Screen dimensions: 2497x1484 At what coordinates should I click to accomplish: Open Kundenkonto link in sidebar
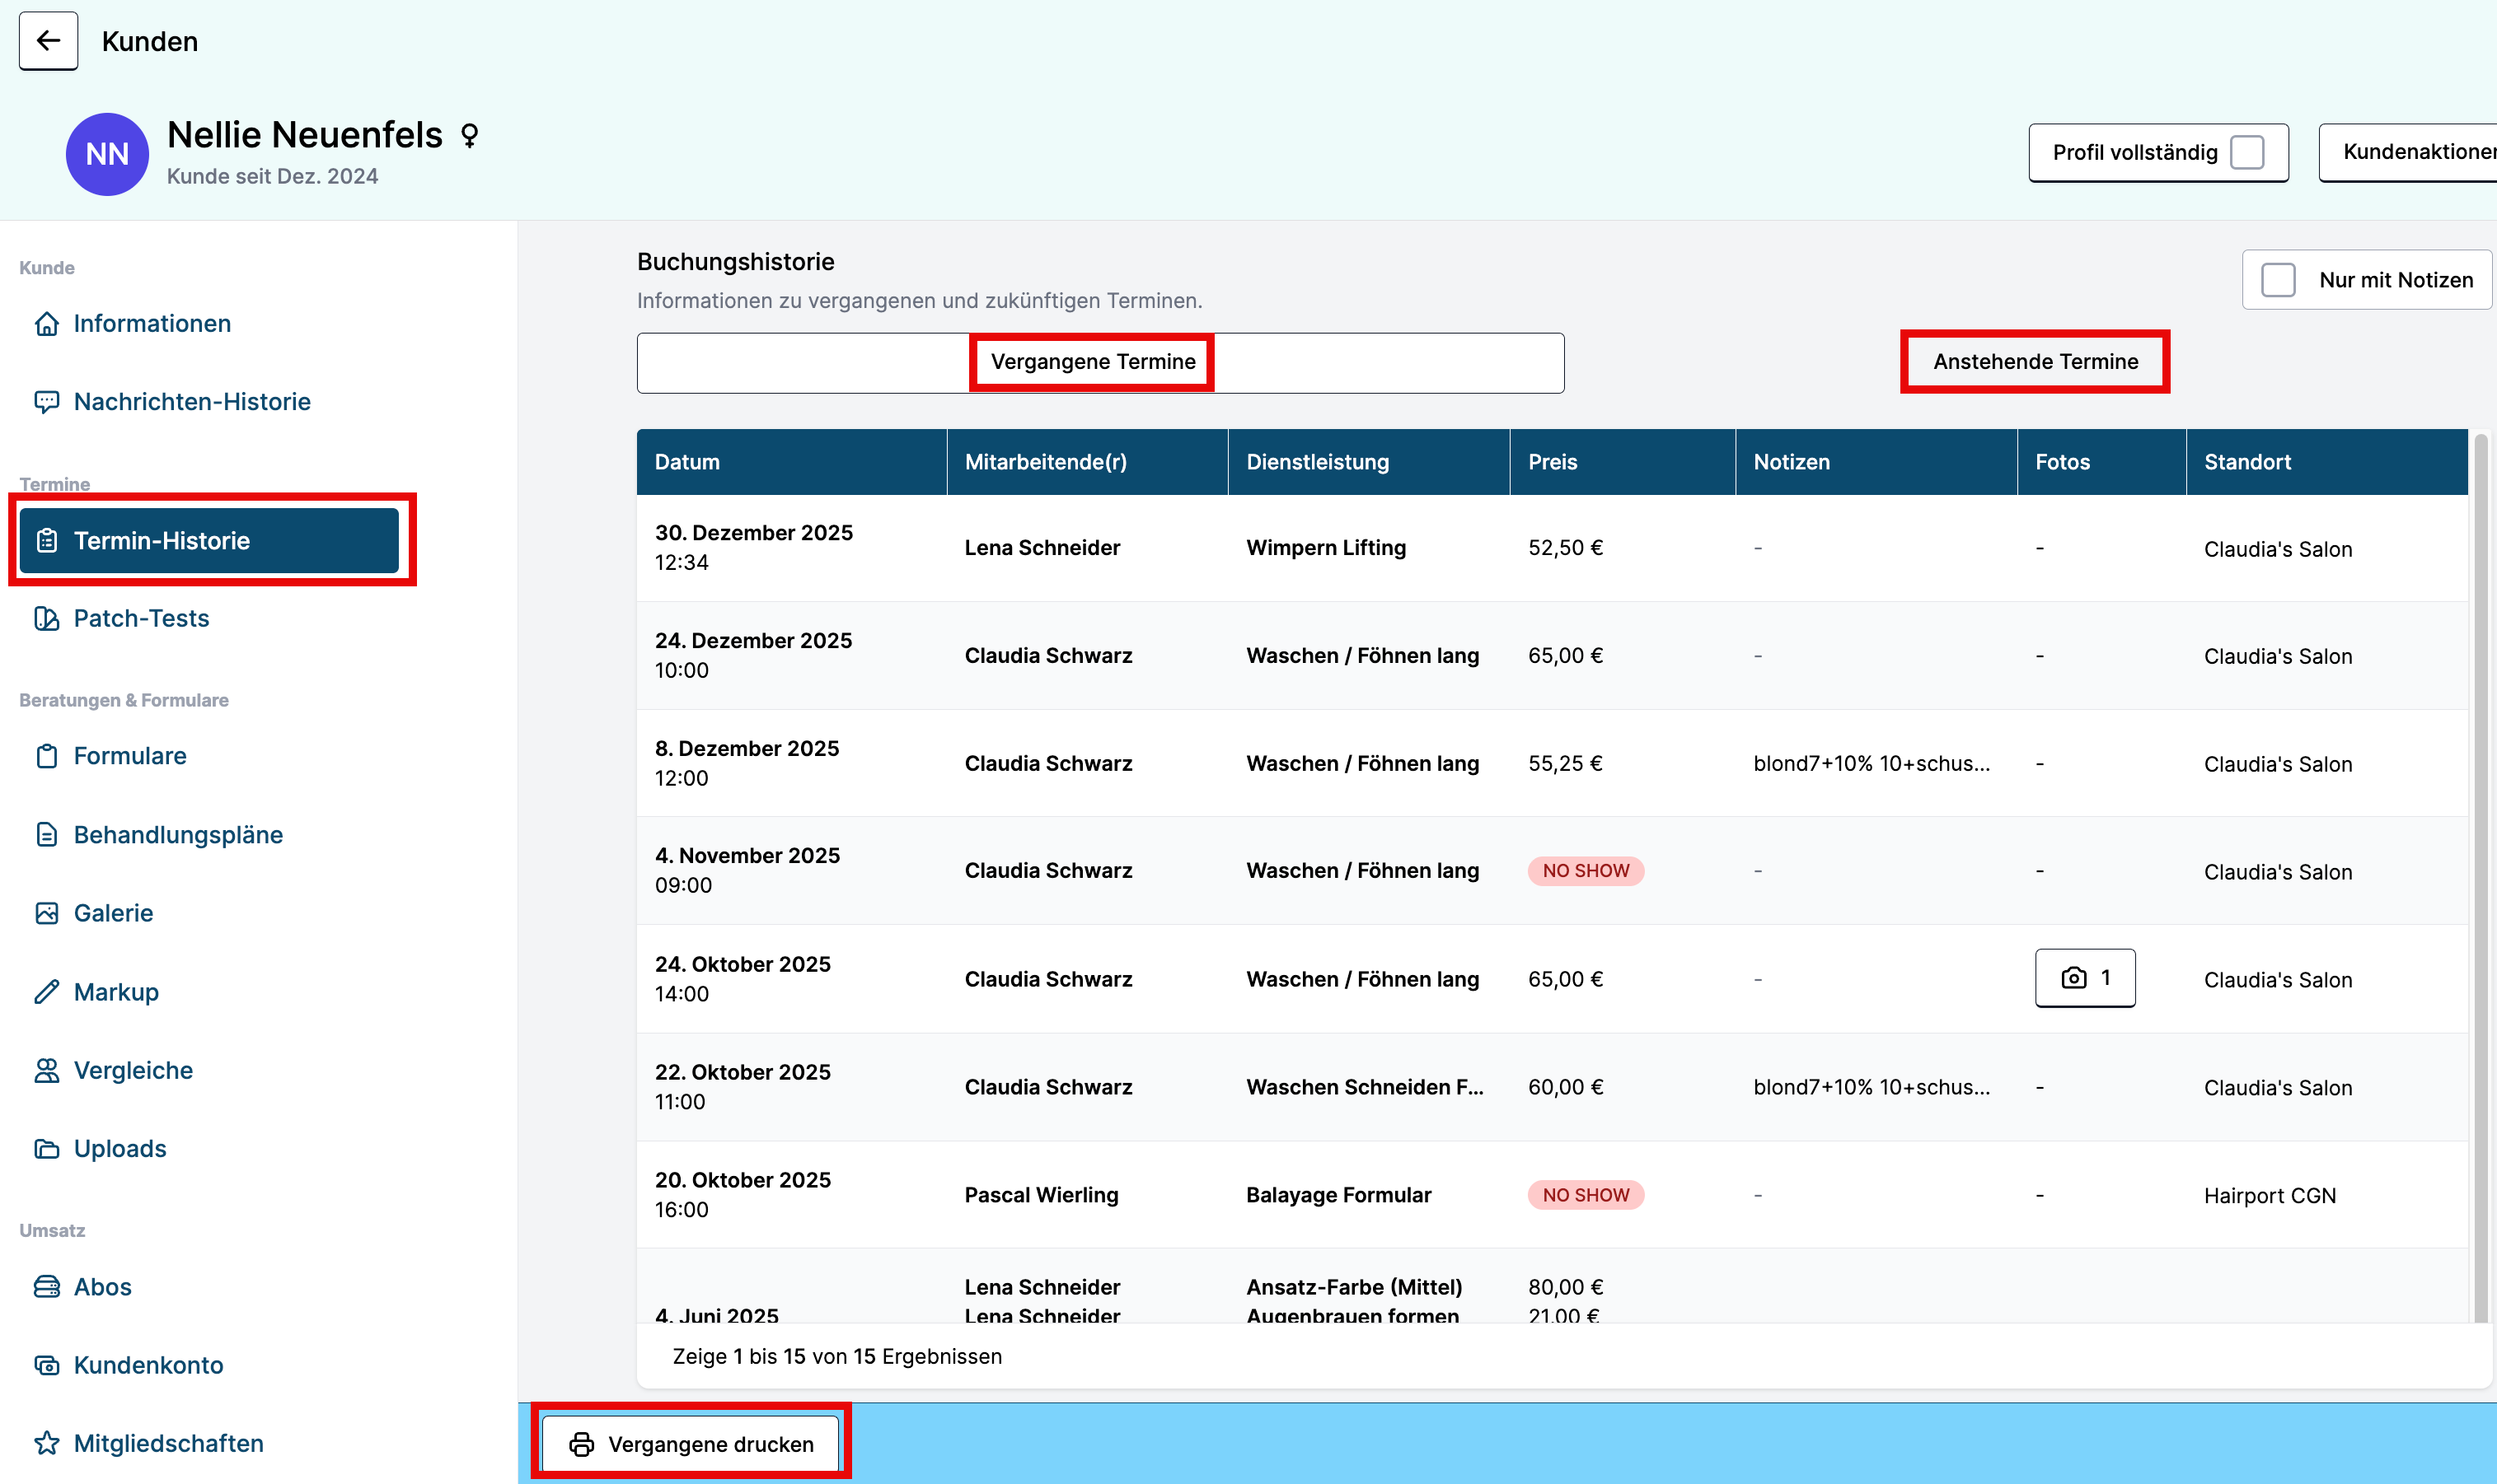click(x=148, y=1365)
